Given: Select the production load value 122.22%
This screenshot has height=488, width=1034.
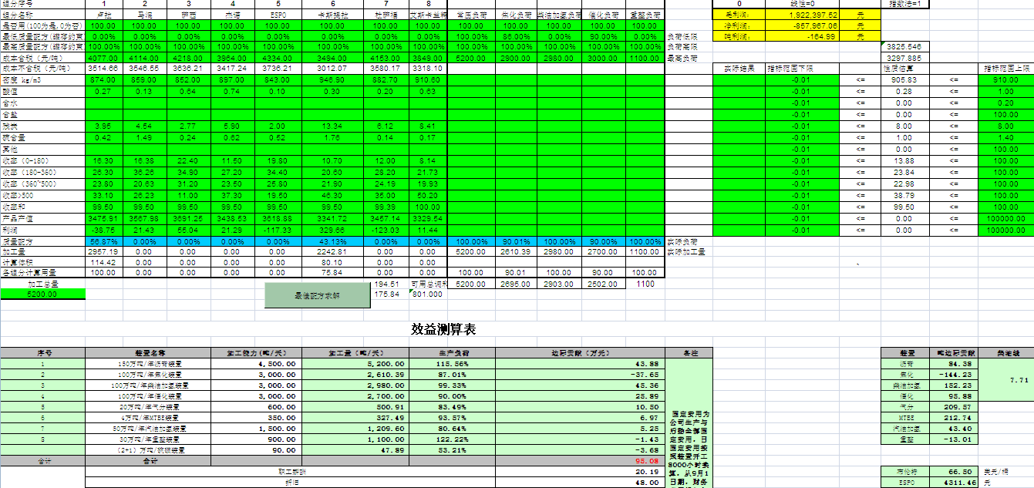Looking at the screenshot, I should coord(452,439).
